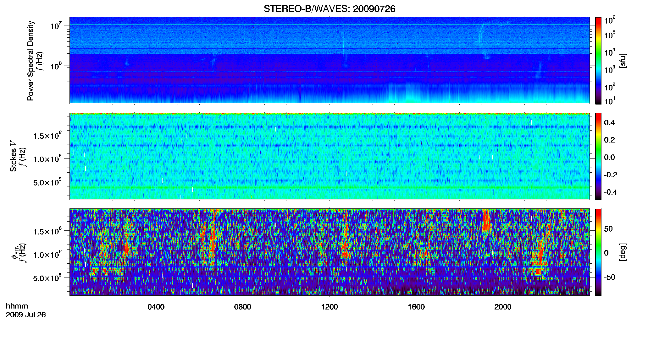Click the degrees color bar beside the bottom panel

click(x=598, y=252)
